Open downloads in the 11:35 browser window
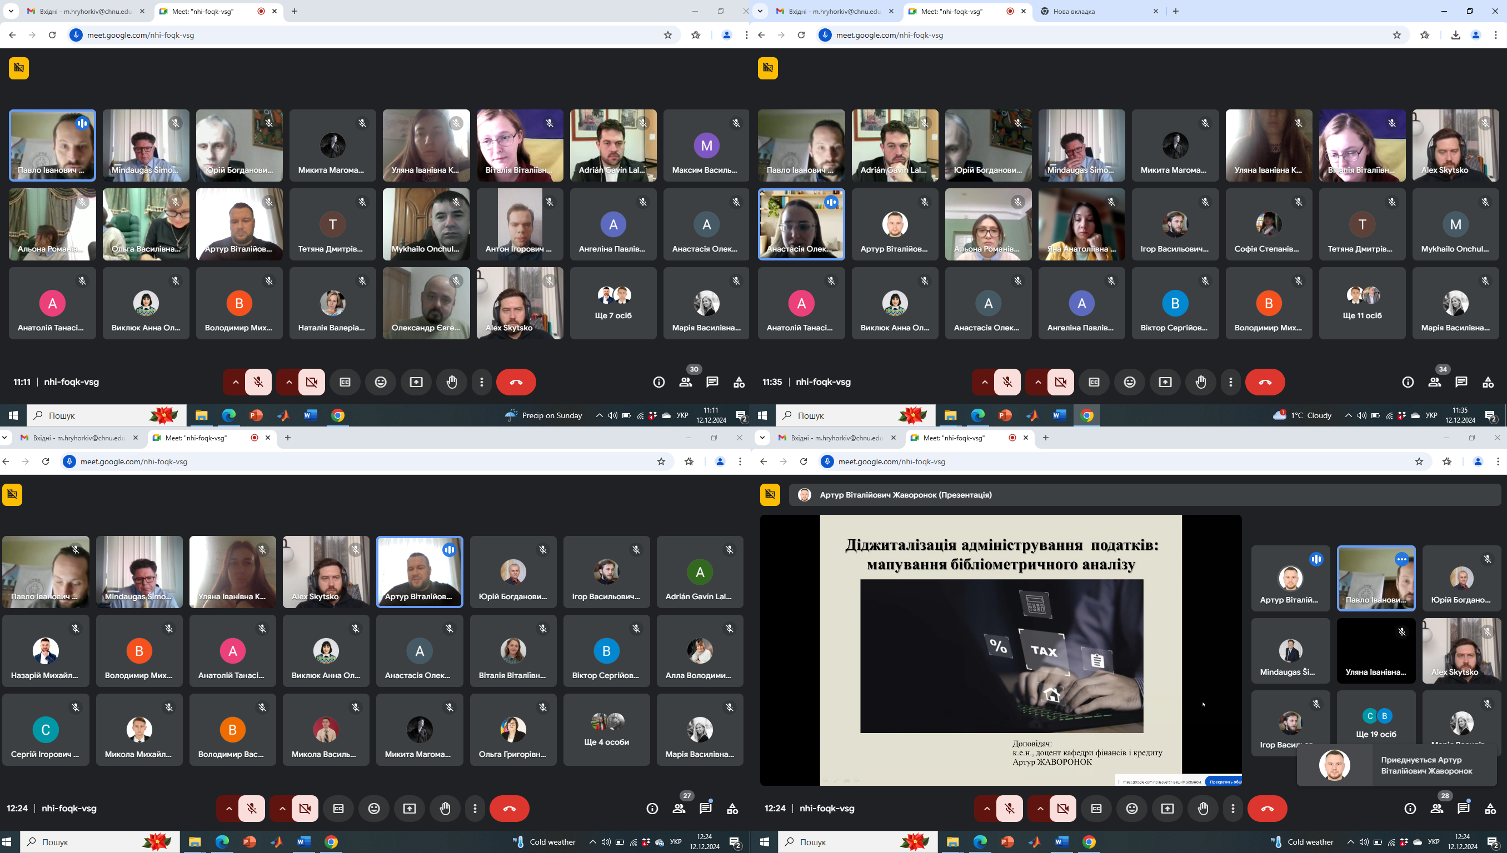 coord(1456,35)
